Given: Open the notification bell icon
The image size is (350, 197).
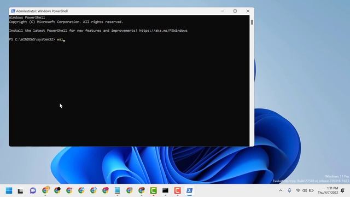Looking at the screenshot, I should pos(343,190).
